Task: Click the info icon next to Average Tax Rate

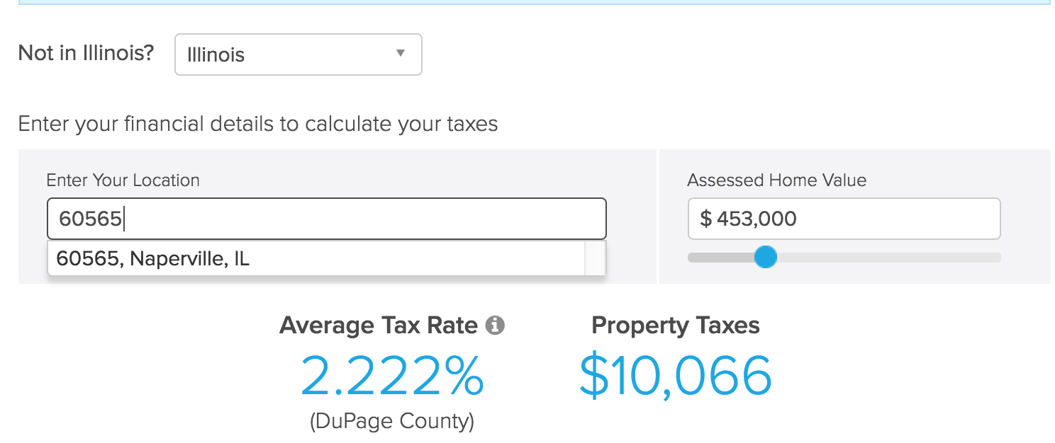Action: pos(496,326)
